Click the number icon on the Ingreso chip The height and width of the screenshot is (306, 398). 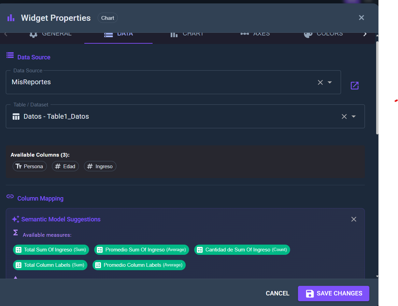(90, 166)
